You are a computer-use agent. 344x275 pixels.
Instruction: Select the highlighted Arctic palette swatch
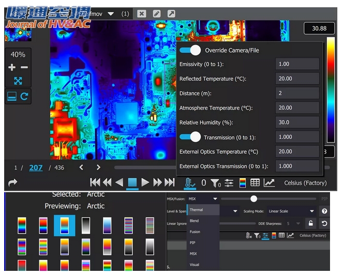point(65,225)
